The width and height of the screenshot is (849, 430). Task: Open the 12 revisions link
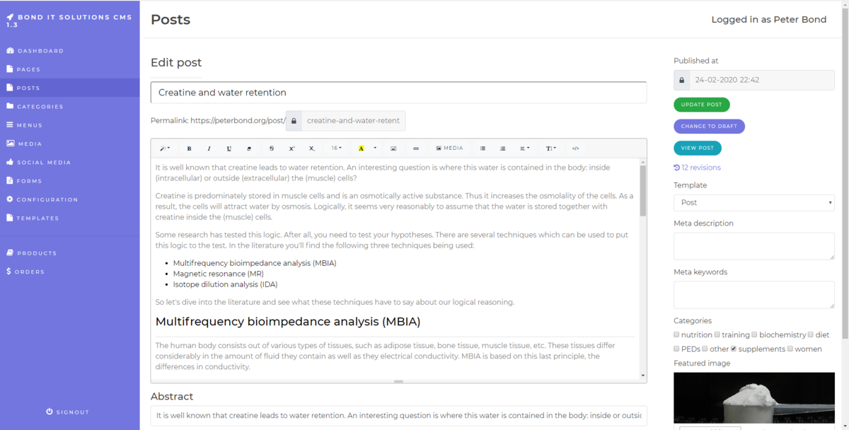click(x=700, y=168)
